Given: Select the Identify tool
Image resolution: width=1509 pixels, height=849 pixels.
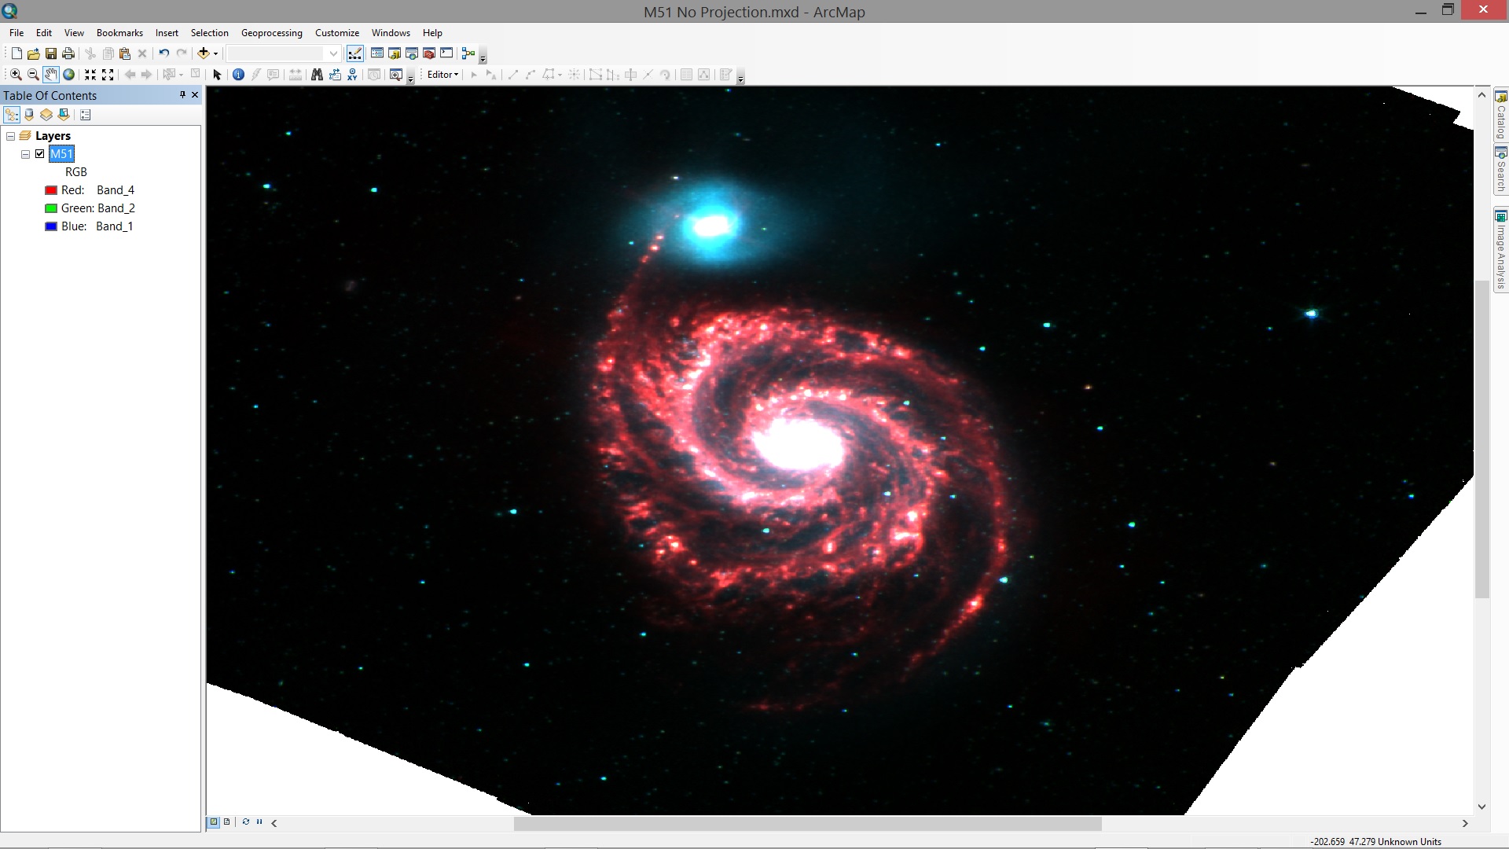Looking at the screenshot, I should click(x=238, y=74).
